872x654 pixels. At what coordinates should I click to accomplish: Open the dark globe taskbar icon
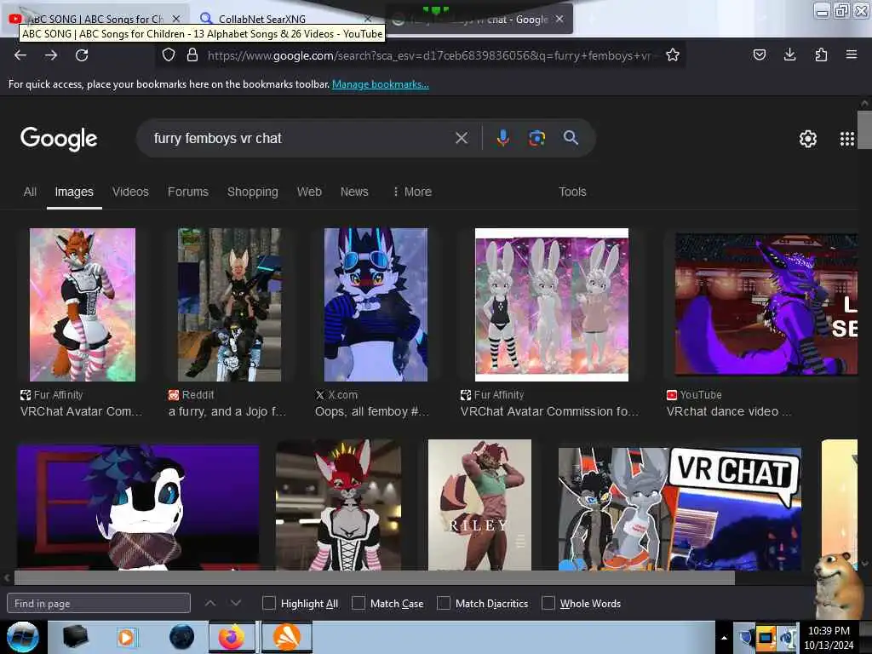[181, 637]
